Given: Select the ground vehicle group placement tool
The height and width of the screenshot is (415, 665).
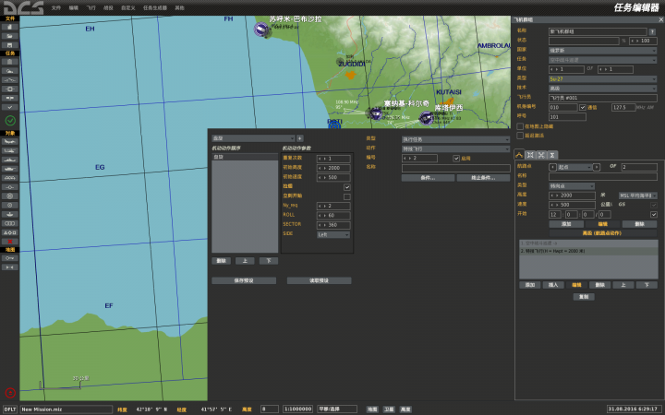Looking at the screenshot, I should pos(10,169).
